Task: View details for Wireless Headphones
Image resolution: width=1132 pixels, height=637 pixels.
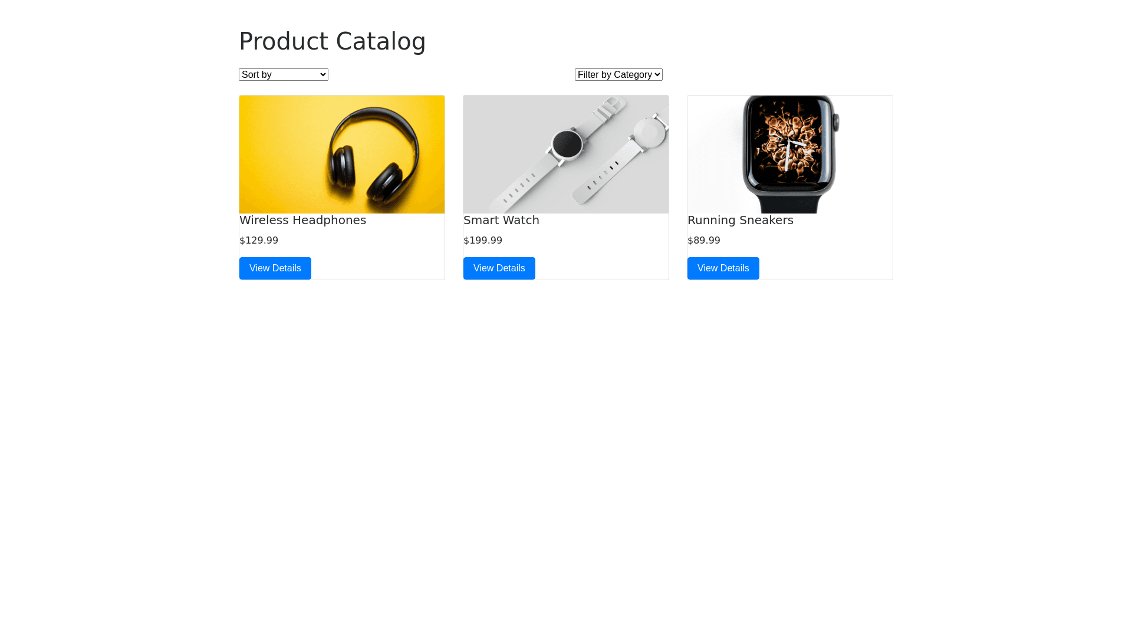Action: pyautogui.click(x=275, y=268)
